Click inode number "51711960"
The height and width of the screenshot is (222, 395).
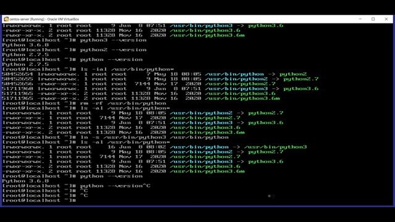tap(17, 89)
